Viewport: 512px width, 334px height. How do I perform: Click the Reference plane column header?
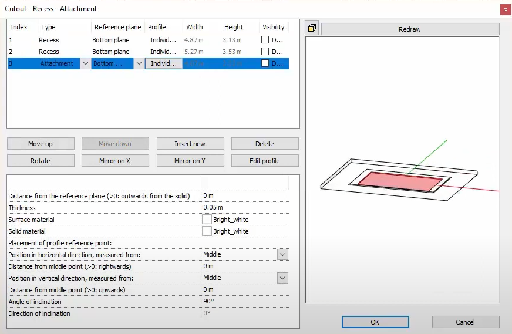(x=117, y=27)
